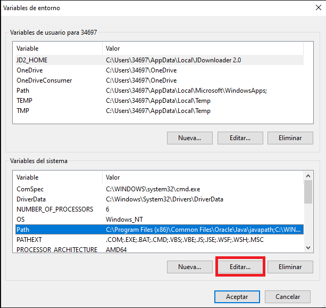Select the TEMP user variable
This screenshot has width=326, height=308.
(x=160, y=101)
